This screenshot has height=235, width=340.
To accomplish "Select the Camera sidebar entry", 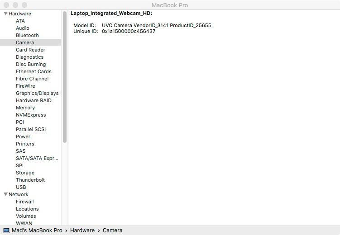I will [31, 42].
